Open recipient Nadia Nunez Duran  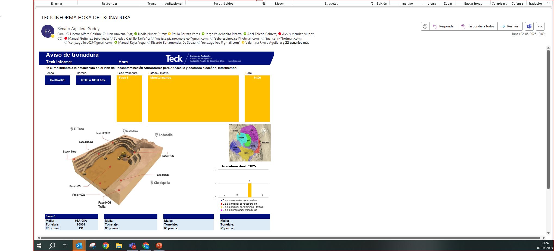tap(152, 34)
